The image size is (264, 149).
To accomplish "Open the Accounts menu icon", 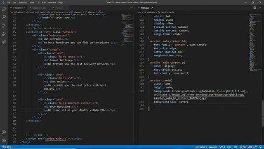I will coord(4,132).
